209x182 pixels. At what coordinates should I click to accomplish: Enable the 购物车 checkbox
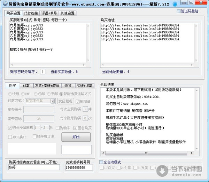(x=57, y=128)
